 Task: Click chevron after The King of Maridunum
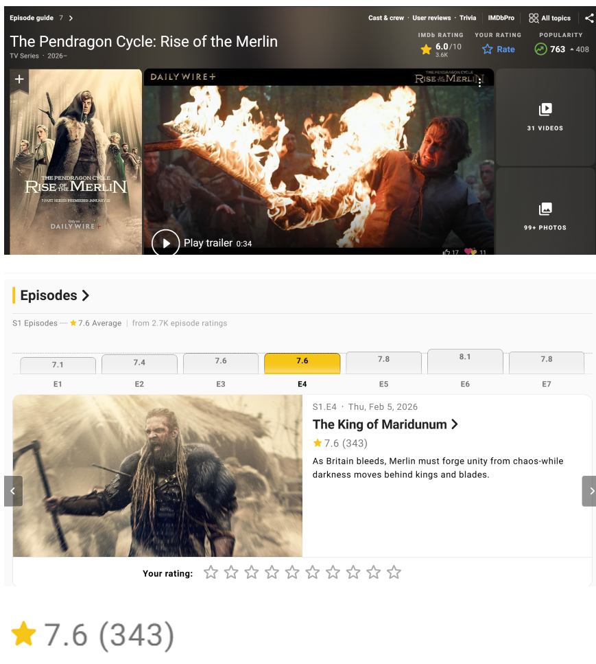(454, 424)
